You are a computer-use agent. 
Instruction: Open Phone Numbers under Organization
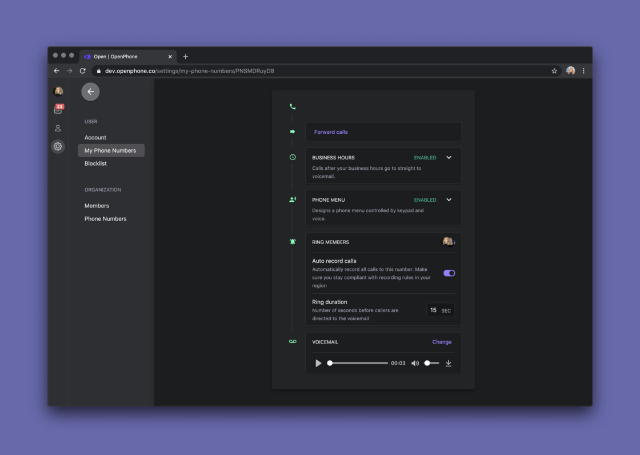point(105,219)
